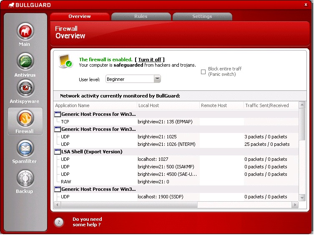Viewport: 314px width, 235px height.
Task: Click the question mark help icon
Action: (x=59, y=222)
